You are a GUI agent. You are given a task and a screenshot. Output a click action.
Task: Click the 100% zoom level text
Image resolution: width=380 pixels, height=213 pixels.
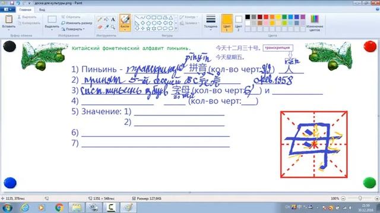click(x=335, y=199)
